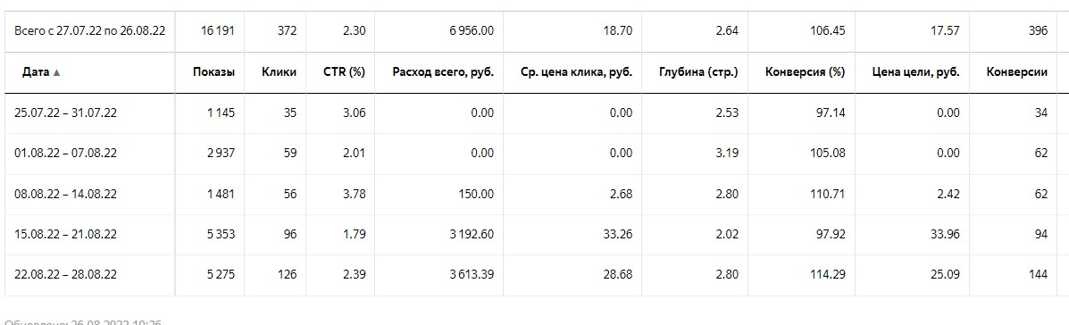Select the 08.08.22 – 14.08.22 row

click(x=530, y=194)
